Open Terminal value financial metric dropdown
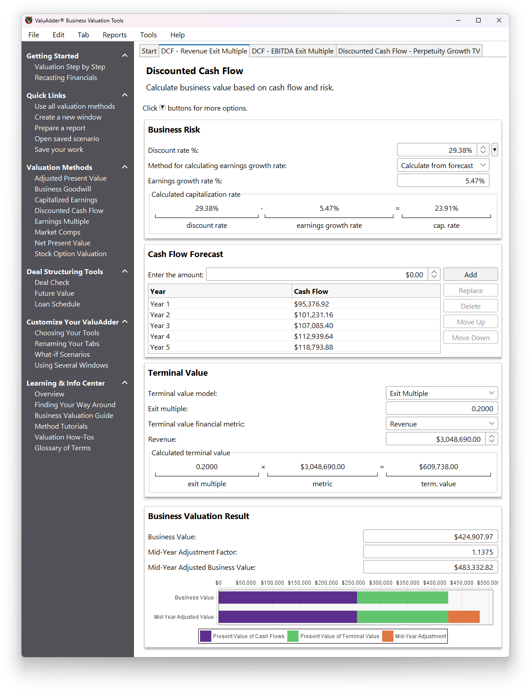The height and width of the screenshot is (693, 531). 442,424
